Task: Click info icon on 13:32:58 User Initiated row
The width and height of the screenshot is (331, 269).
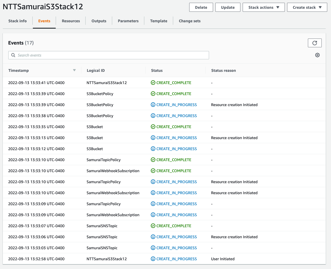Action: click(x=153, y=259)
